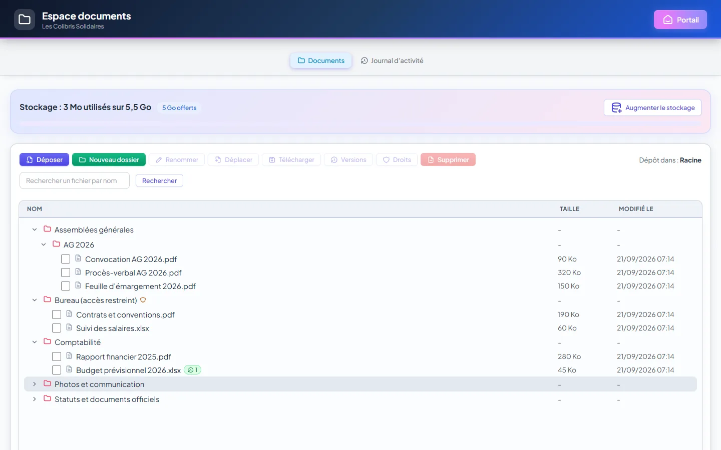The image size is (721, 450).
Task: Click the storage usage progress bar
Action: (x=360, y=123)
